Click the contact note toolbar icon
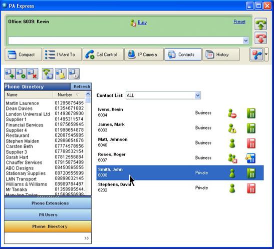Viewport: 274px width, 249px height. click(x=61, y=74)
